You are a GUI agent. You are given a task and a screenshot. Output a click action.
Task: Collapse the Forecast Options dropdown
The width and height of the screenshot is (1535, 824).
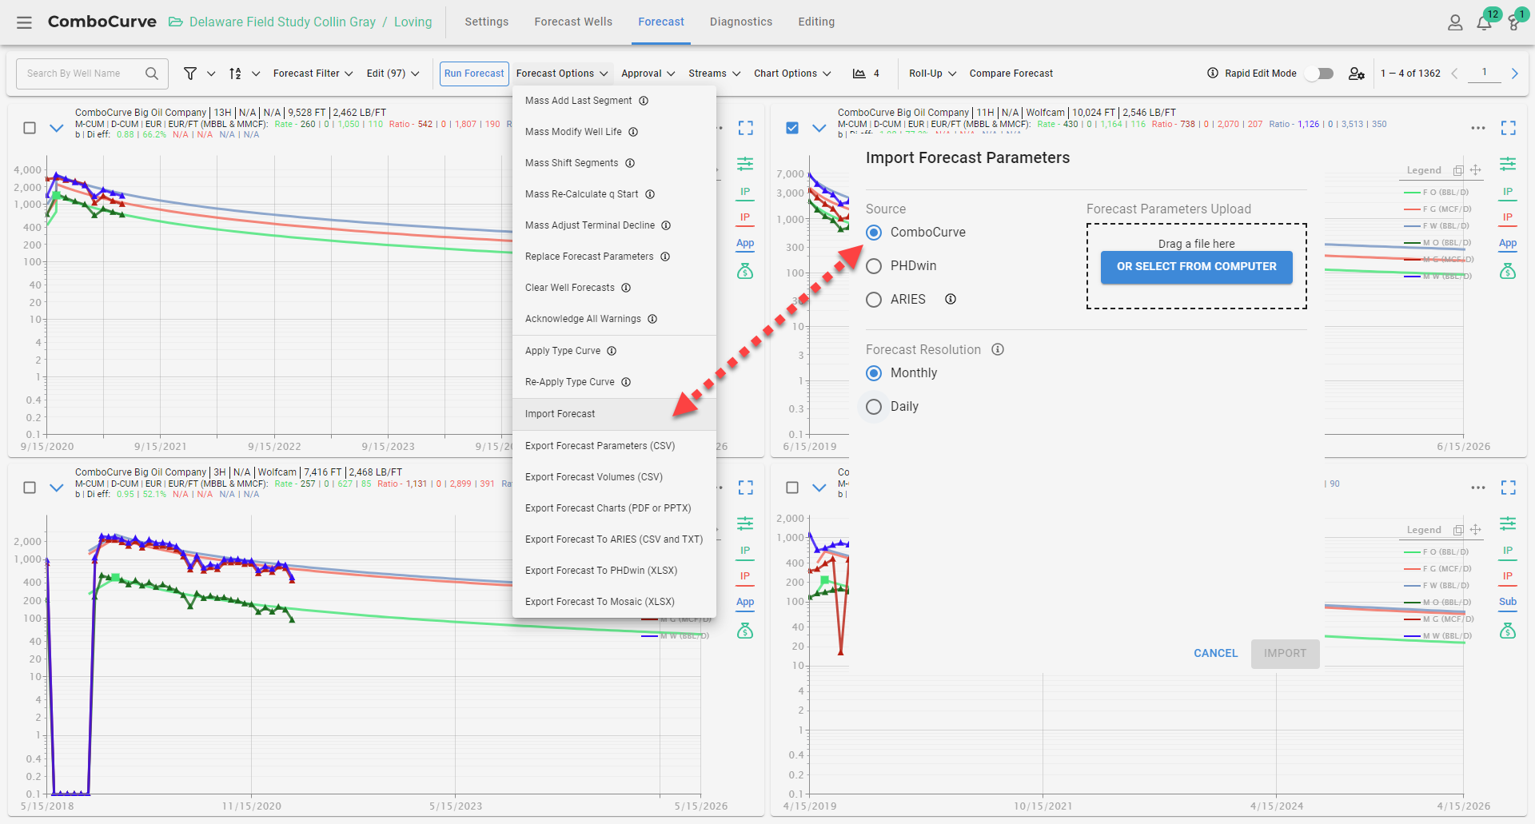coord(562,74)
